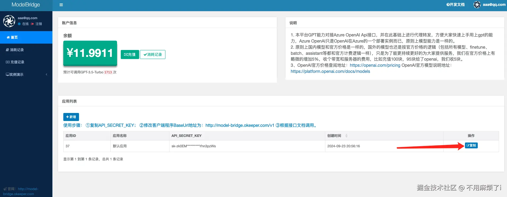Click 注销 to log out
The width and height of the screenshot is (507, 197).
tap(36, 24)
